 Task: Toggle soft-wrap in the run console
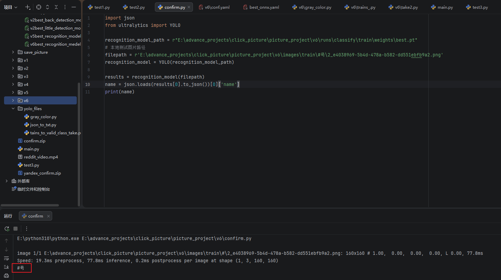(6, 258)
